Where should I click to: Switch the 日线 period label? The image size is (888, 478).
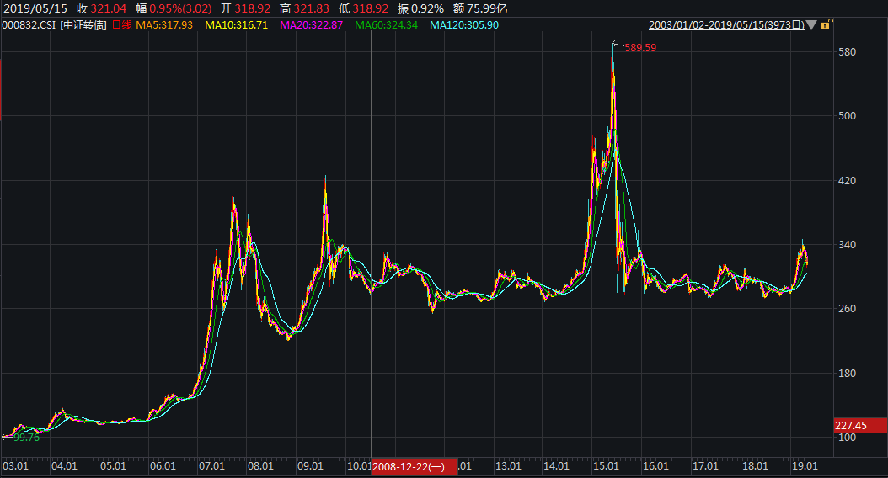coord(122,25)
